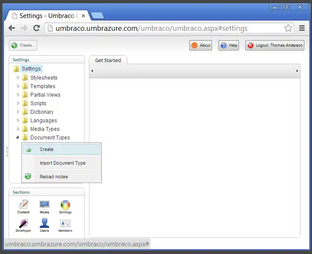Select the Settings - Umbraco browser tab

[47, 15]
